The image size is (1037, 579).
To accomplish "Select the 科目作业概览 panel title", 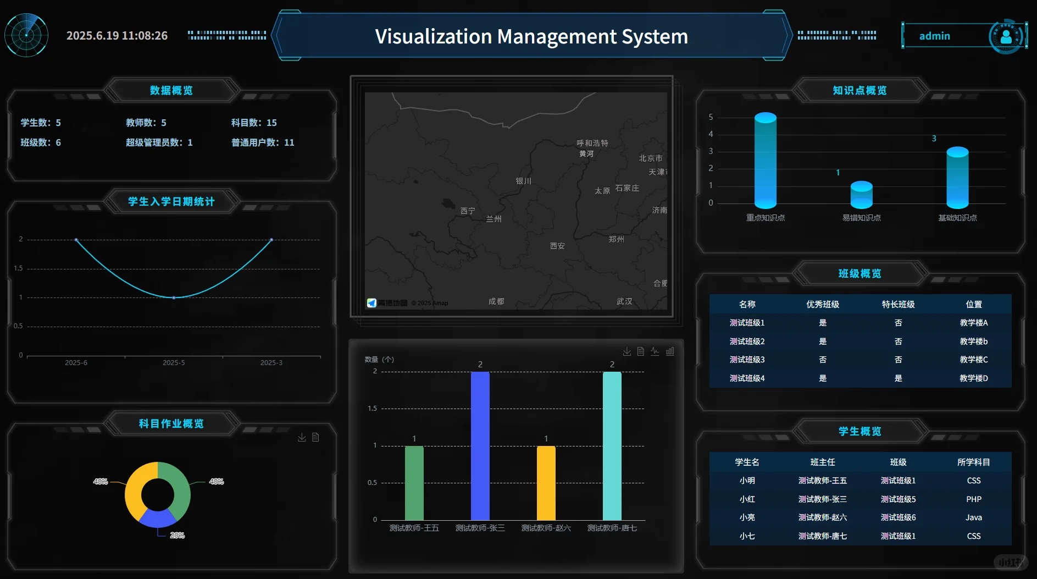I will (x=171, y=423).
